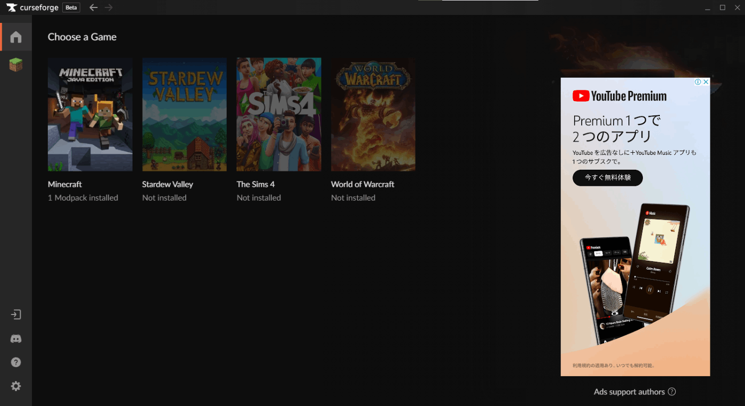Click the ad info icon
The image size is (745, 406).
coord(698,82)
